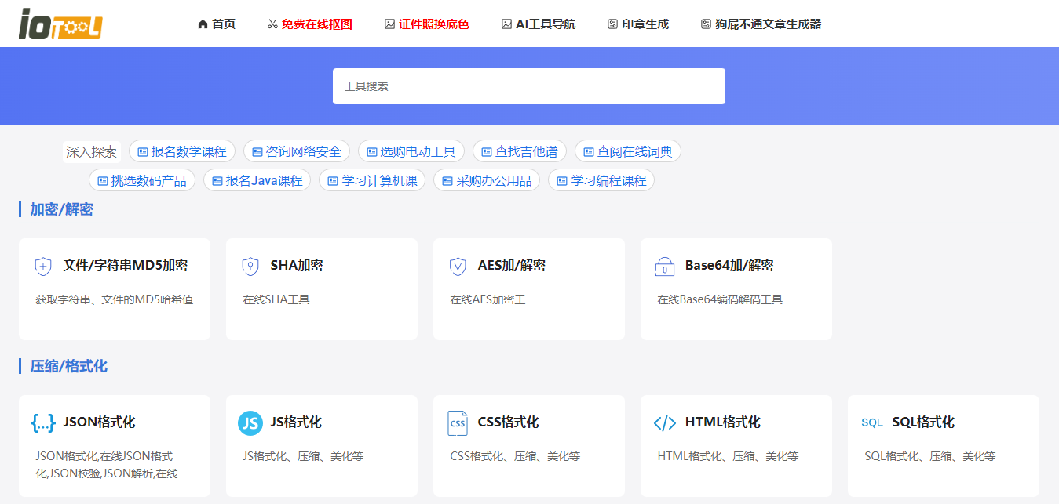Screen dimensions: 1059x504
Task: Click the blue JS circle icon
Action: tap(250, 423)
